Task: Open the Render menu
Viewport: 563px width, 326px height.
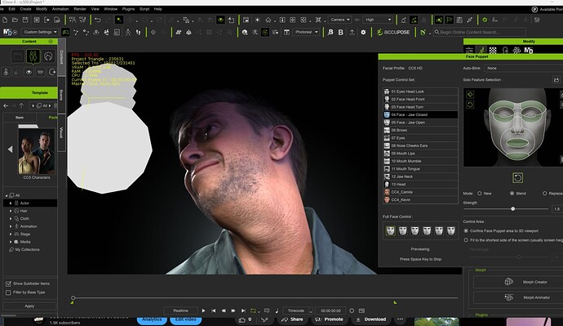Action: pyautogui.click(x=80, y=9)
